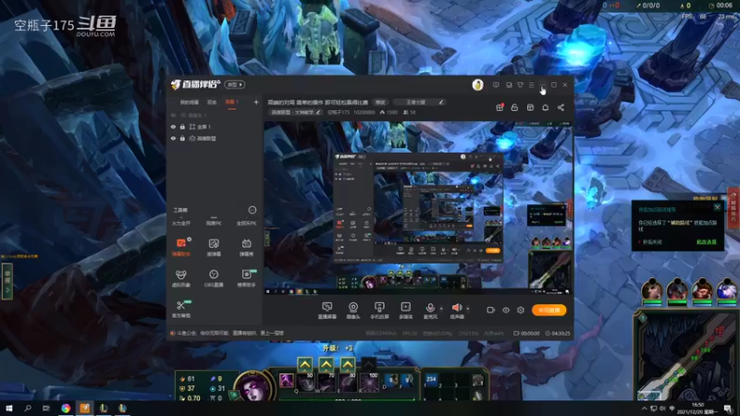Click the toolbox more options circle icon
The width and height of the screenshot is (740, 416).
pyautogui.click(x=253, y=210)
